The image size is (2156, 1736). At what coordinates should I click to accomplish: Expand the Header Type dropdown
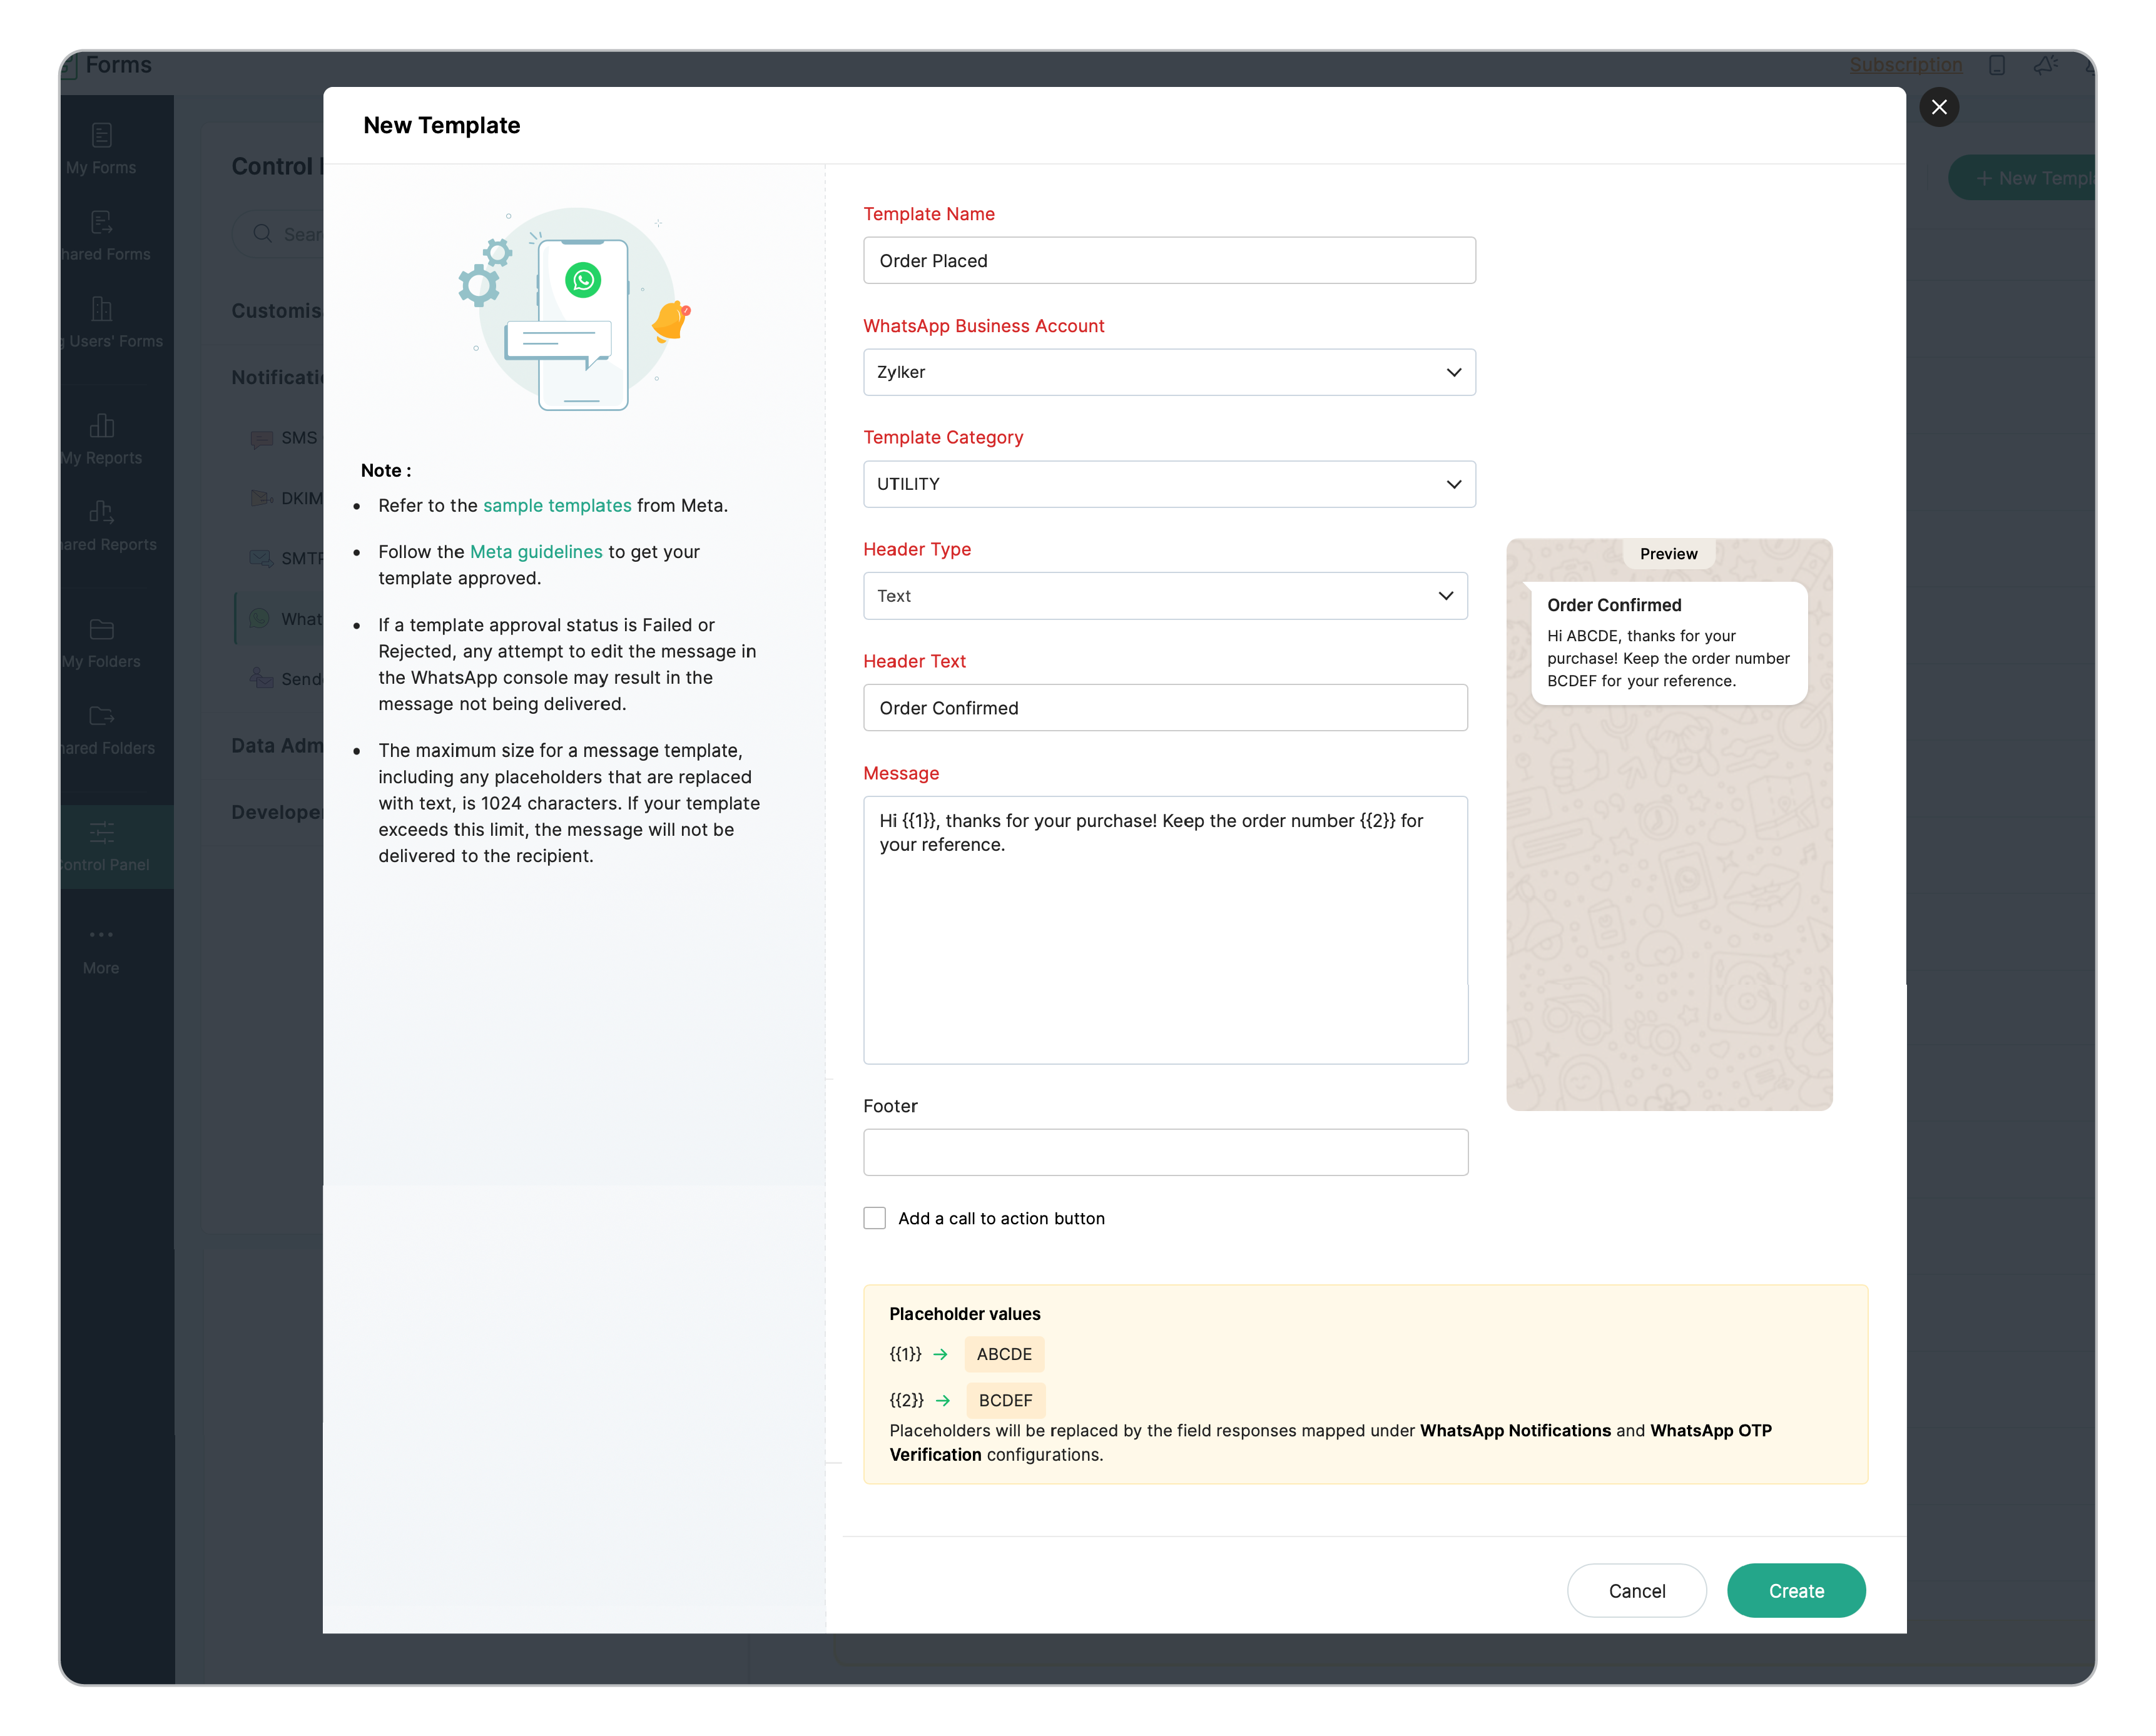click(1164, 596)
